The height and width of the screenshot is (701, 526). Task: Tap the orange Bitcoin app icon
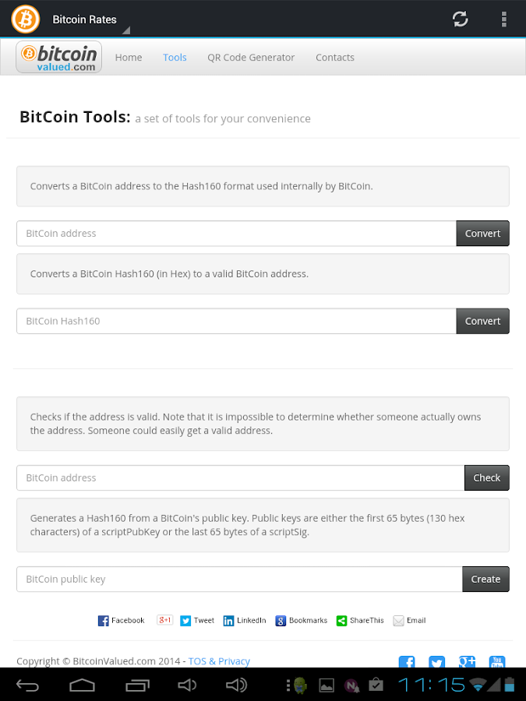pos(25,19)
